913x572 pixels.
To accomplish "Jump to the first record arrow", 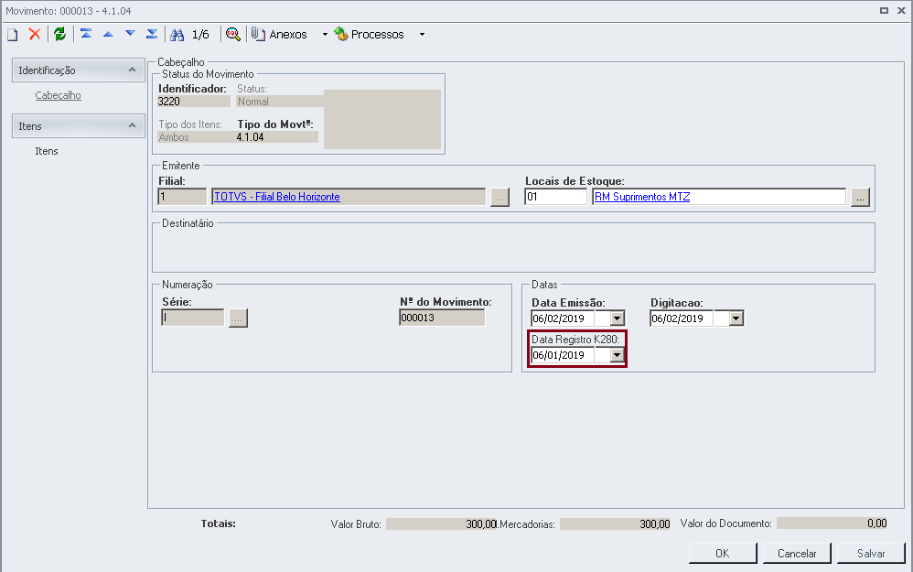I will click(86, 34).
